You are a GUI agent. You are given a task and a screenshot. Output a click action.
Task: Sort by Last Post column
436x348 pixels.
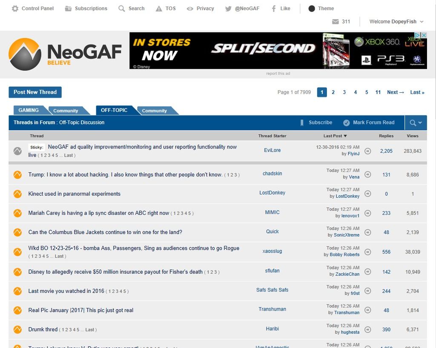tap(335, 136)
